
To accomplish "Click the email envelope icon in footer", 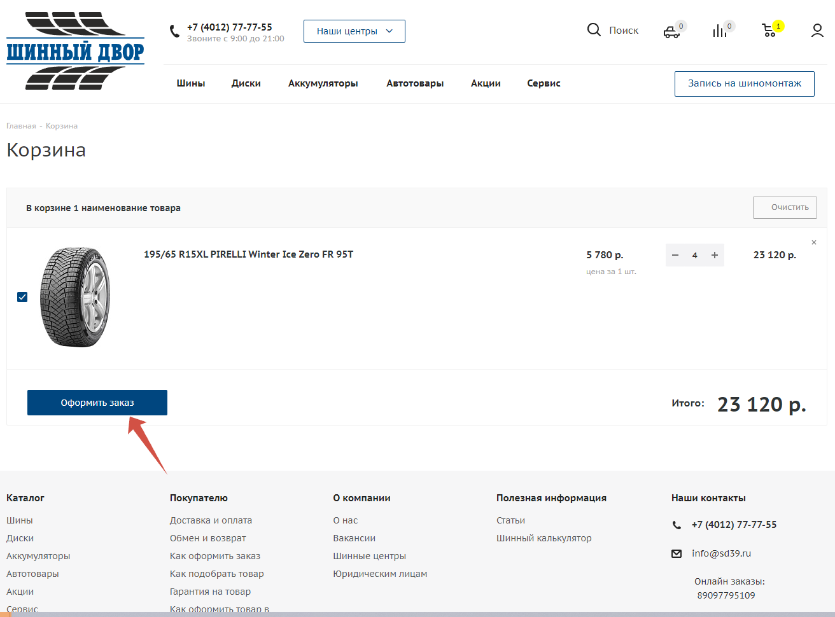I will coord(677,553).
